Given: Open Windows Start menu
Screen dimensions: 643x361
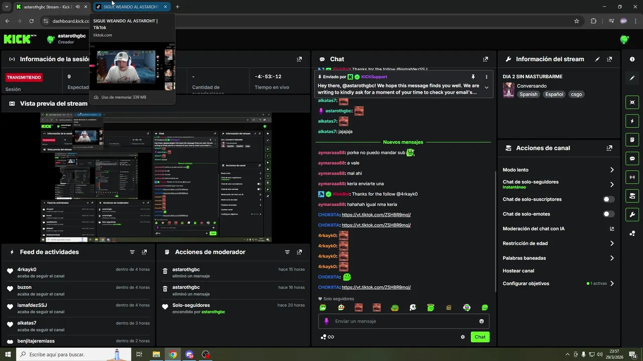Looking at the screenshot, I should point(8,354).
